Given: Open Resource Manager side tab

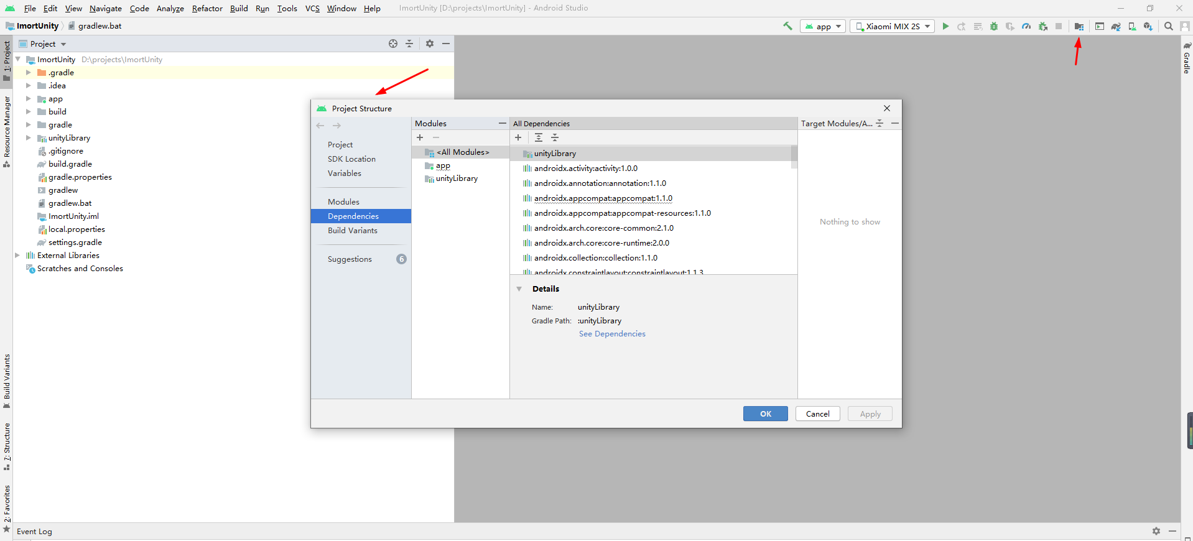Looking at the screenshot, I should (7, 132).
